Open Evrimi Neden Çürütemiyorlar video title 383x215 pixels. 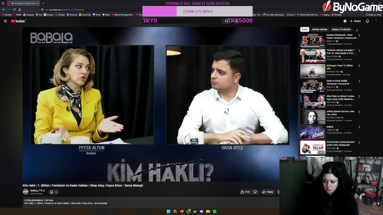tap(341, 144)
